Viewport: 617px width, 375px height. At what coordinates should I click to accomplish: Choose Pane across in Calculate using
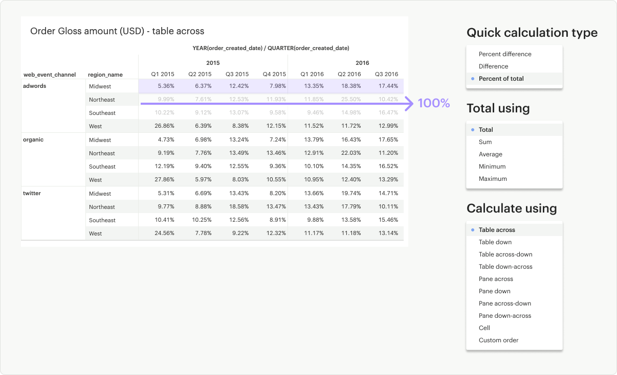(495, 279)
